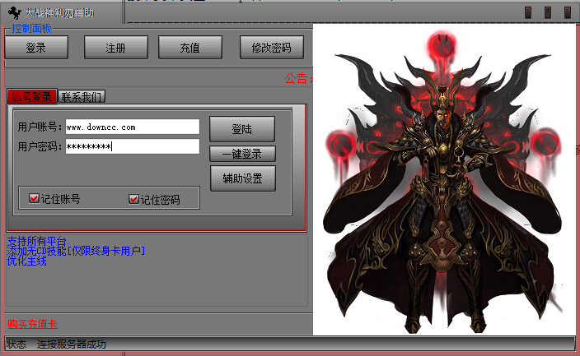The width and height of the screenshot is (580, 356).
Task: Open the 联系我们 tab
Action: tap(82, 96)
